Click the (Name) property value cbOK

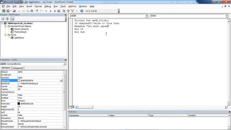40,72
